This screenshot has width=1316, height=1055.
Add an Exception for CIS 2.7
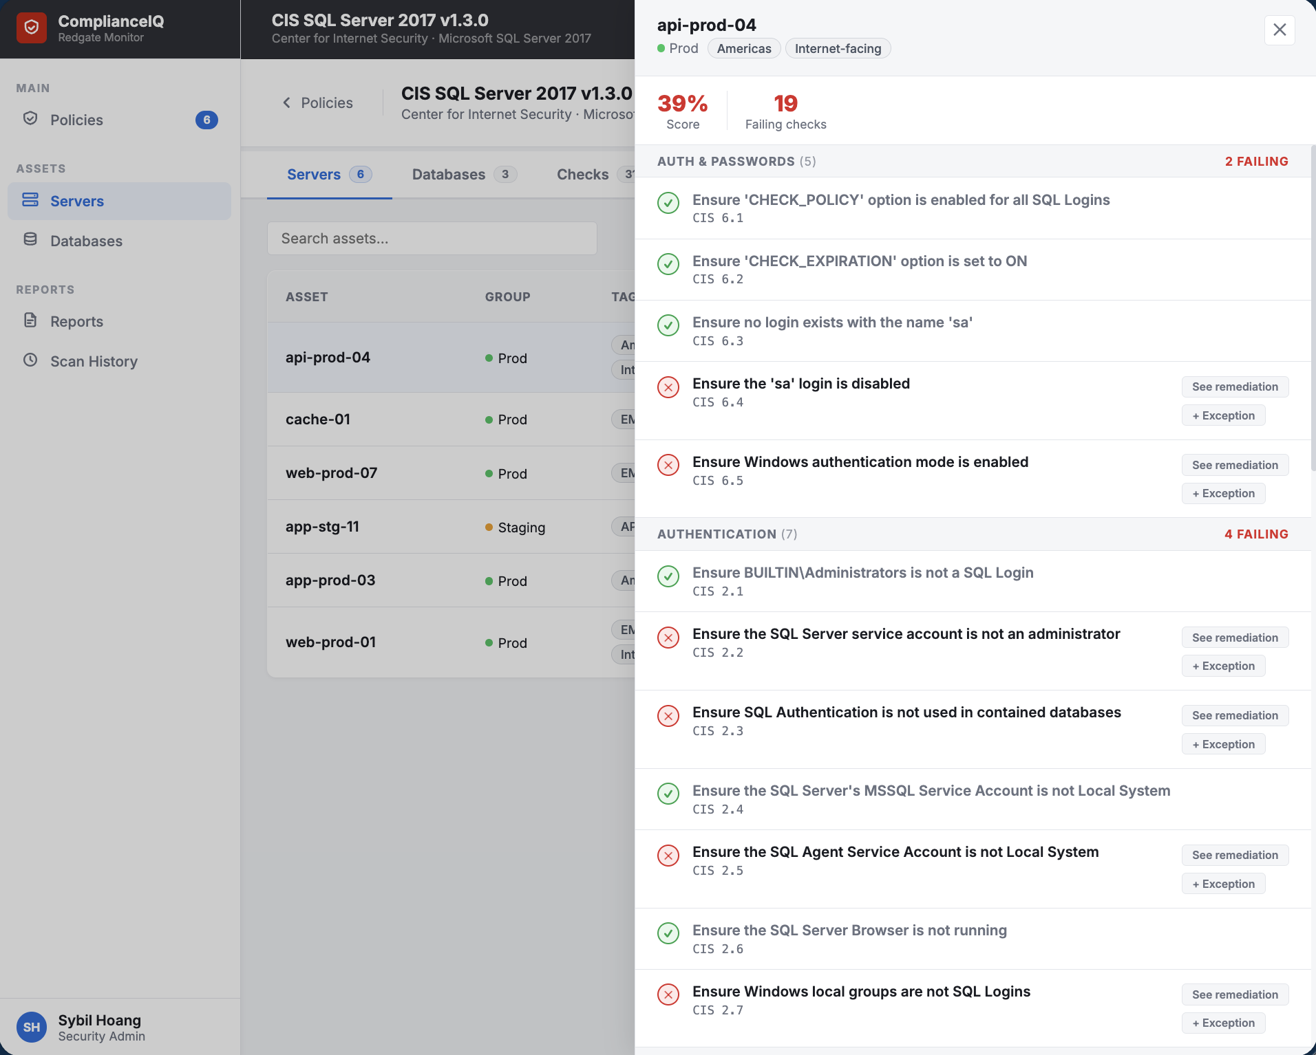coord(1223,1023)
